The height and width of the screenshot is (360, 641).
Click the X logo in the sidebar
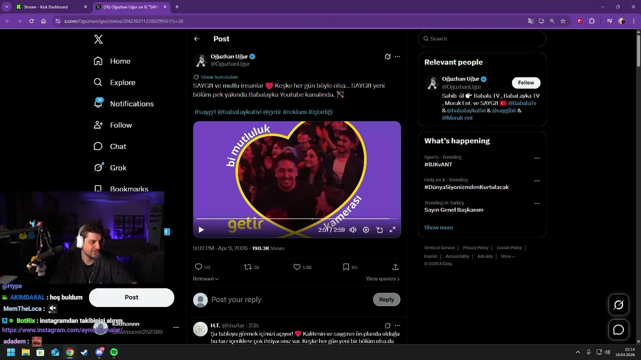click(98, 39)
